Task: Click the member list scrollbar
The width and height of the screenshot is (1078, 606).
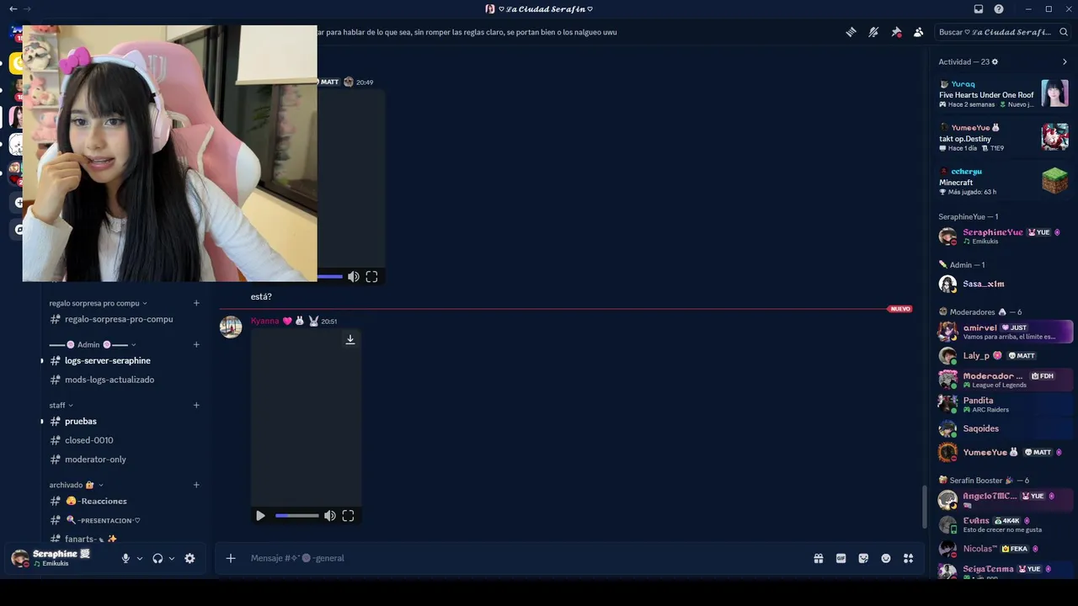Action: pyautogui.click(x=926, y=505)
